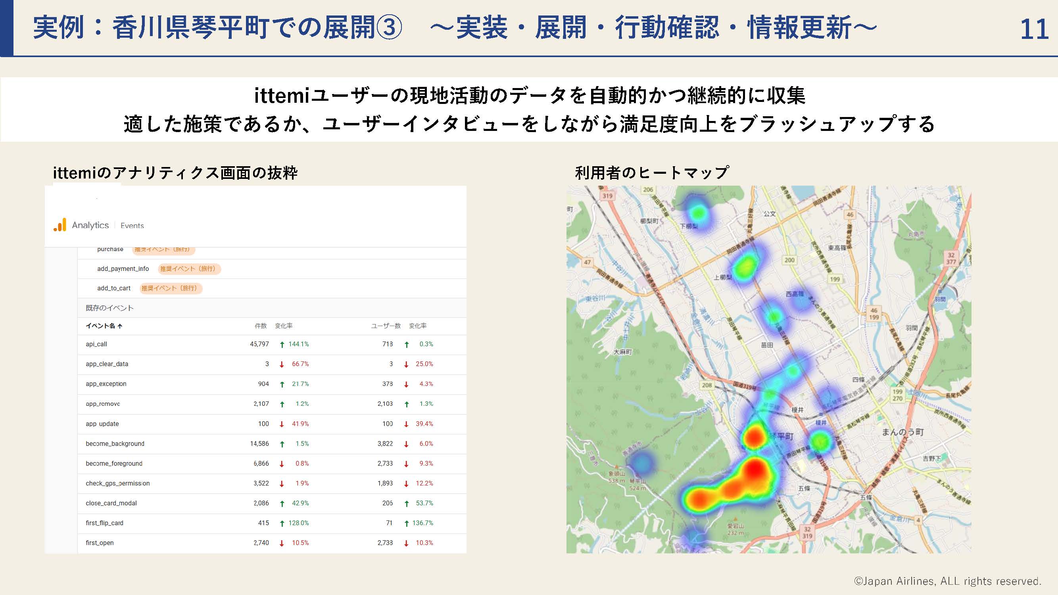
Task: Click route 206 road marker on map
Action: pyautogui.click(x=648, y=189)
